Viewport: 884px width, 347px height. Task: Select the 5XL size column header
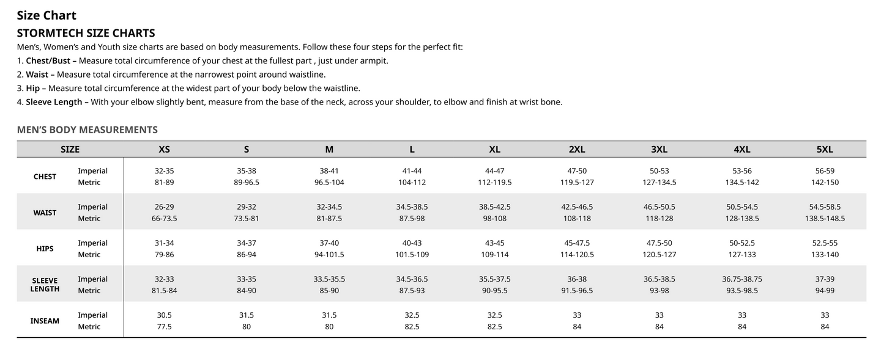[825, 149]
